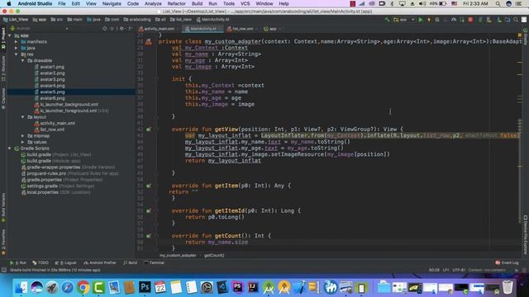Open Spotlight search in macOS menu bar
Screen dimensions: 529x297
point(498,3)
